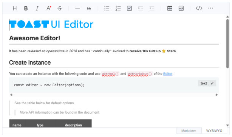Viewport: 232px width, 137px height.
Task: Toggle italic formatting
Action: point(37,8)
